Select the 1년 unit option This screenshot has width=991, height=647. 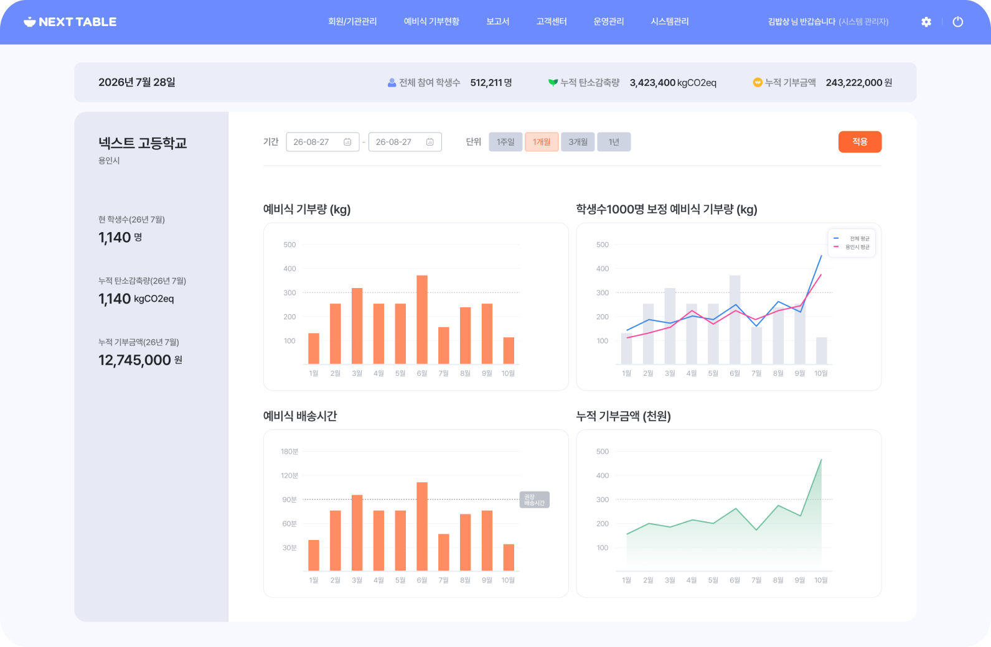click(x=614, y=142)
